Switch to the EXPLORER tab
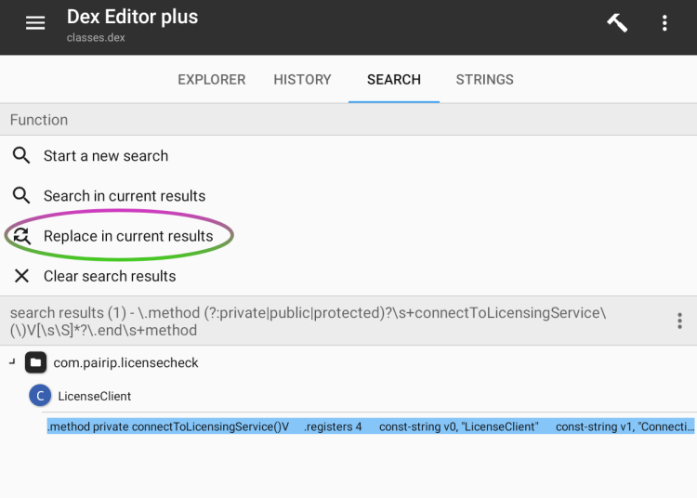This screenshot has width=697, height=498. (x=212, y=80)
